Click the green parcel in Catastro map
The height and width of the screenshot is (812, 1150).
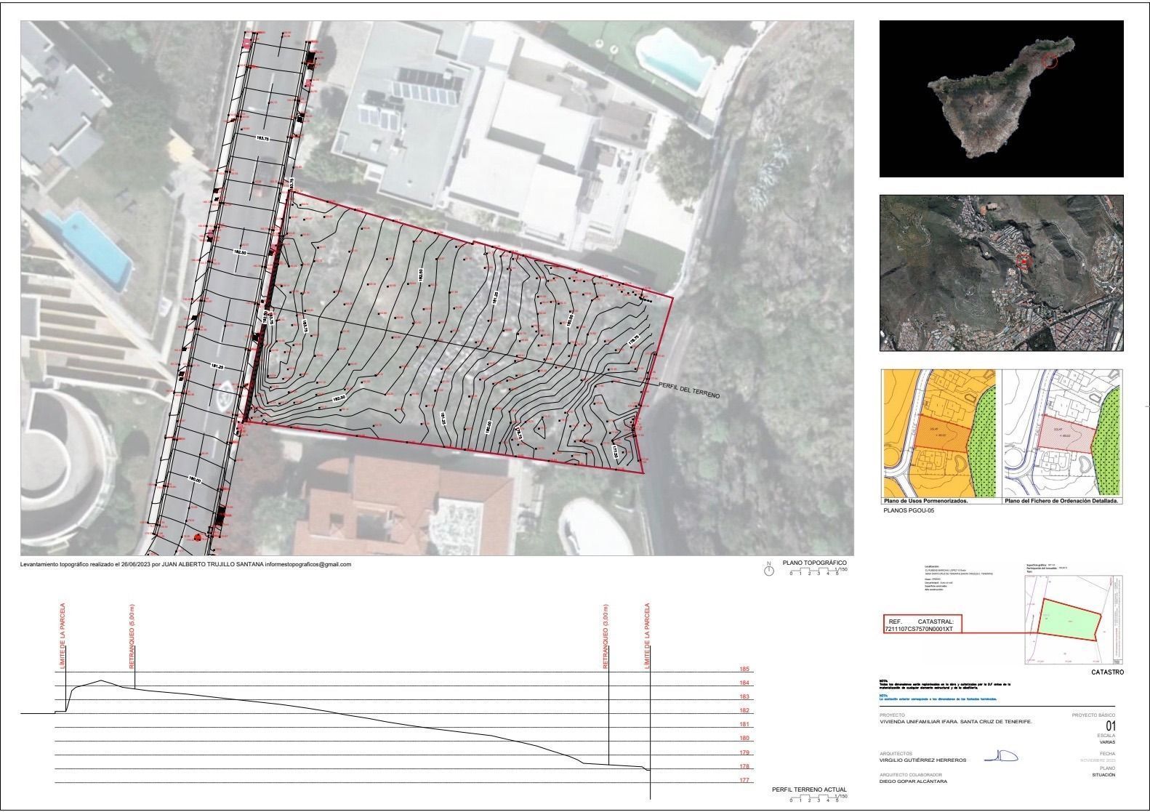[x=1069, y=620]
